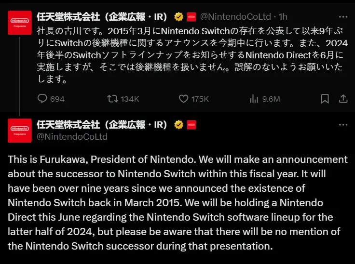This screenshot has width=355, height=264.
Task: Like the tweet with 175K likes
Action: click(193, 99)
